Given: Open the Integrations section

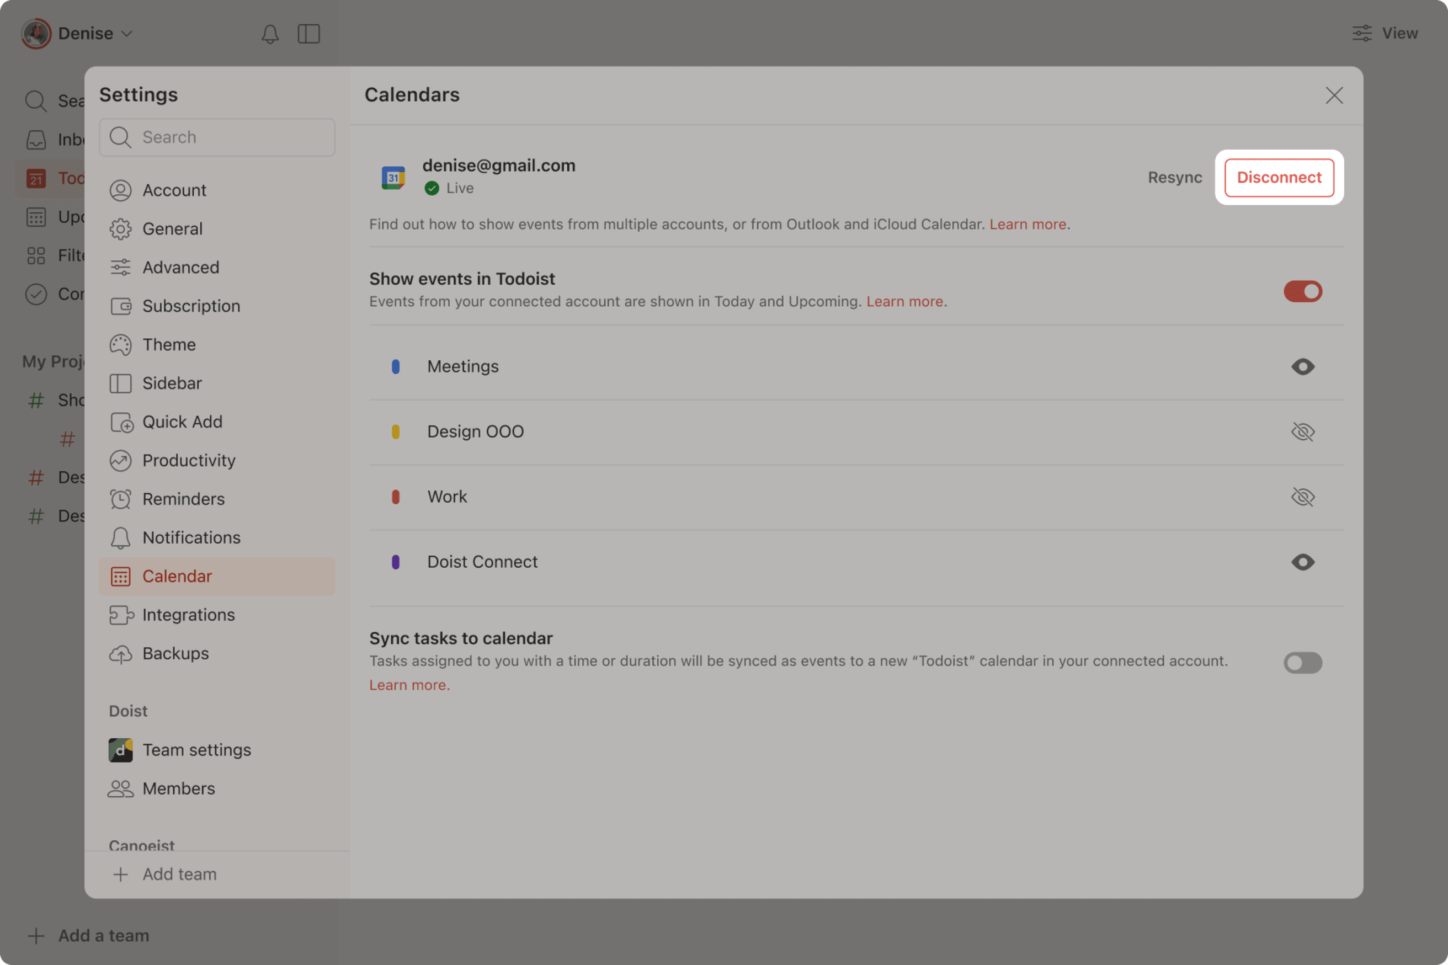Looking at the screenshot, I should [188, 614].
